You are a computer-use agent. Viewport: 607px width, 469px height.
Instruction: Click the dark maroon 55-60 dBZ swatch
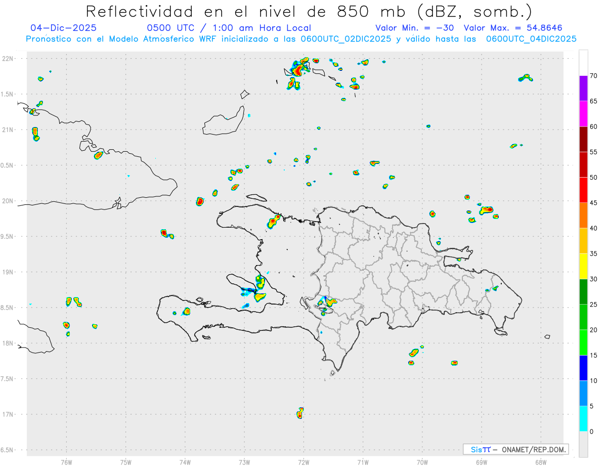[x=583, y=139]
